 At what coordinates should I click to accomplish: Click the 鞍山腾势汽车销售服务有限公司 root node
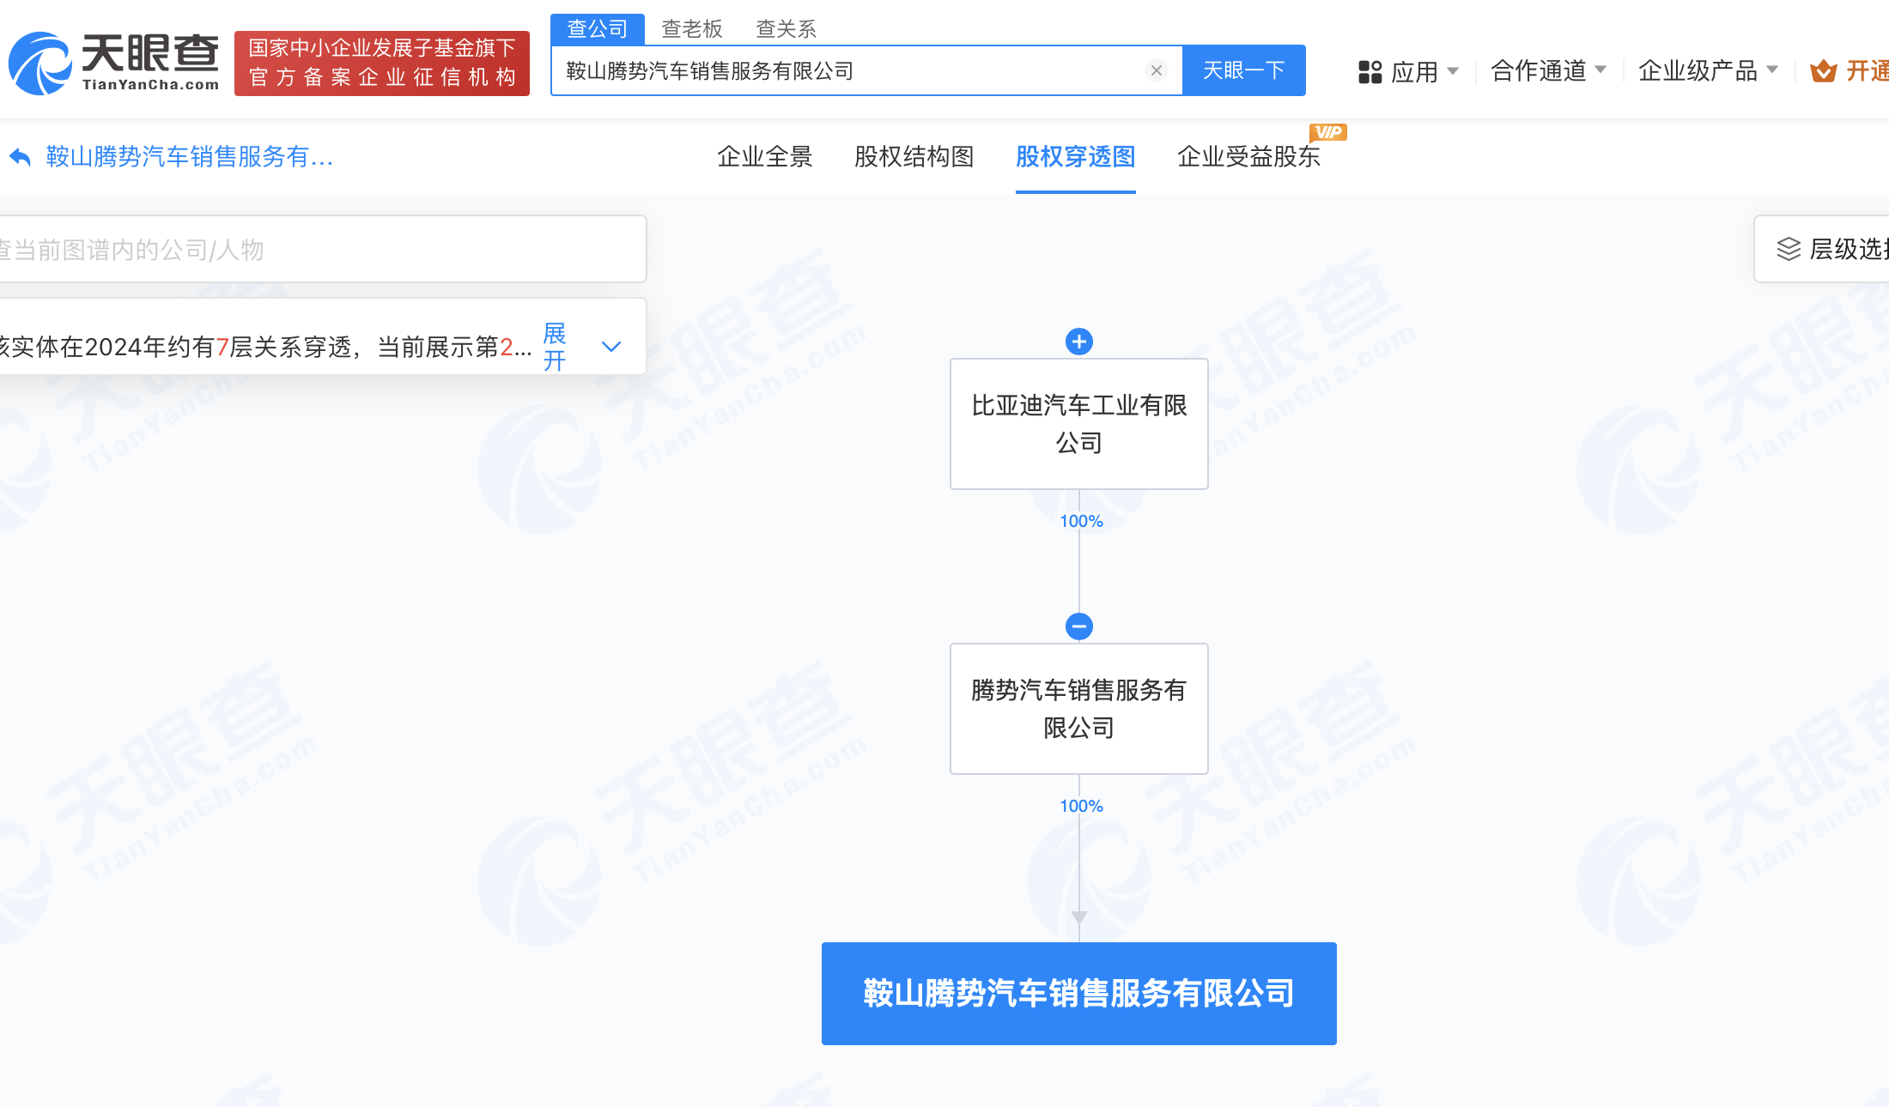pos(1079,994)
